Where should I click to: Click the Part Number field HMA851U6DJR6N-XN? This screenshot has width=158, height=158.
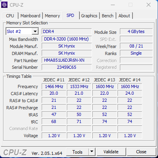tap(67, 60)
